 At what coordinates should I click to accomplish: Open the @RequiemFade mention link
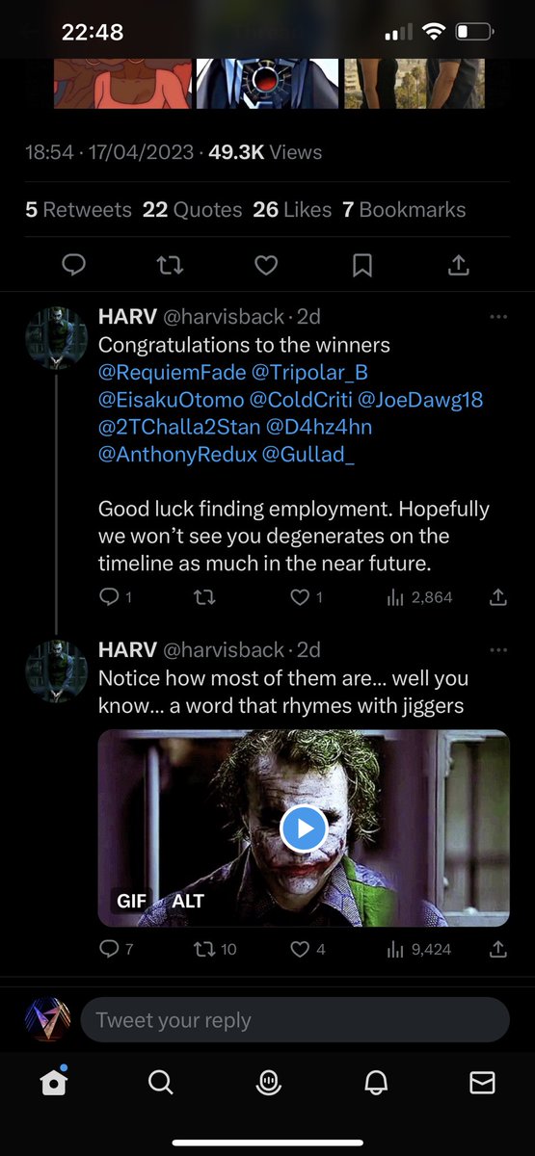coord(173,372)
